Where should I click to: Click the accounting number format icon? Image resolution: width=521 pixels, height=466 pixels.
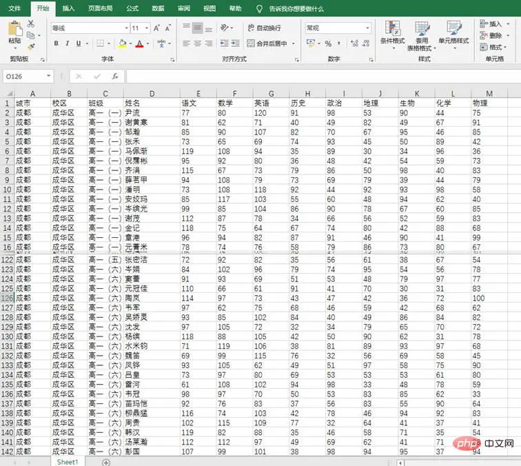click(311, 43)
